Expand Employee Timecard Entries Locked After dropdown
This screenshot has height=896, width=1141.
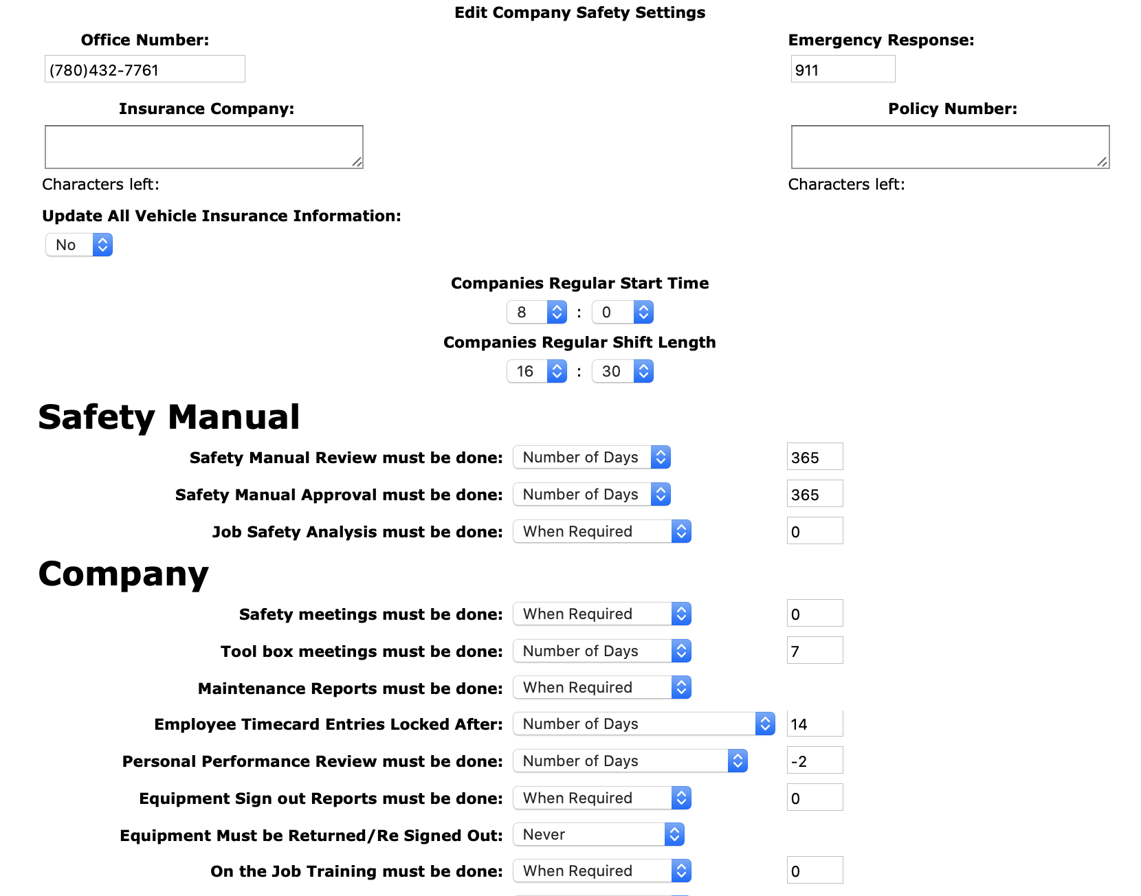click(643, 724)
